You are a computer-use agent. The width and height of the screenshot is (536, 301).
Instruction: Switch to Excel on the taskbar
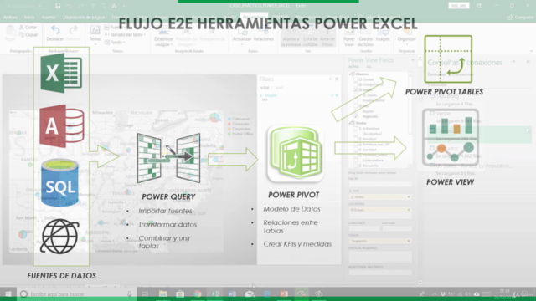(215, 293)
